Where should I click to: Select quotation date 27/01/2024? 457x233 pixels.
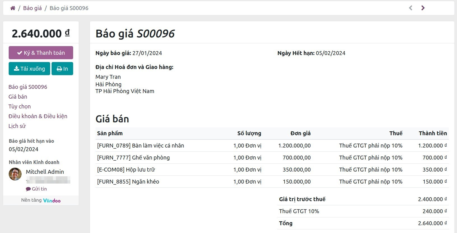click(x=147, y=53)
